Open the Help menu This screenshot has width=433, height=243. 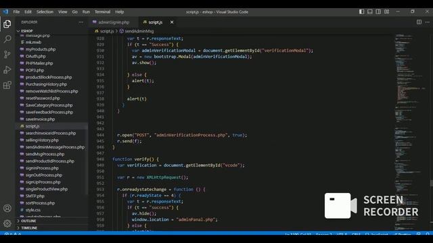click(x=119, y=12)
